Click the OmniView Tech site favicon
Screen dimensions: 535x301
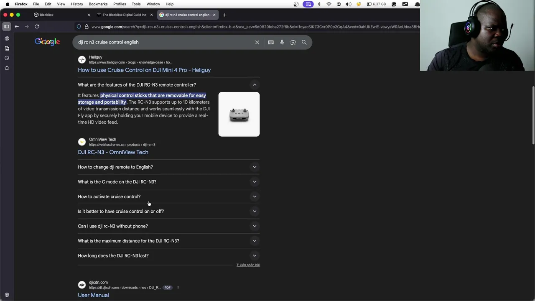point(82,142)
